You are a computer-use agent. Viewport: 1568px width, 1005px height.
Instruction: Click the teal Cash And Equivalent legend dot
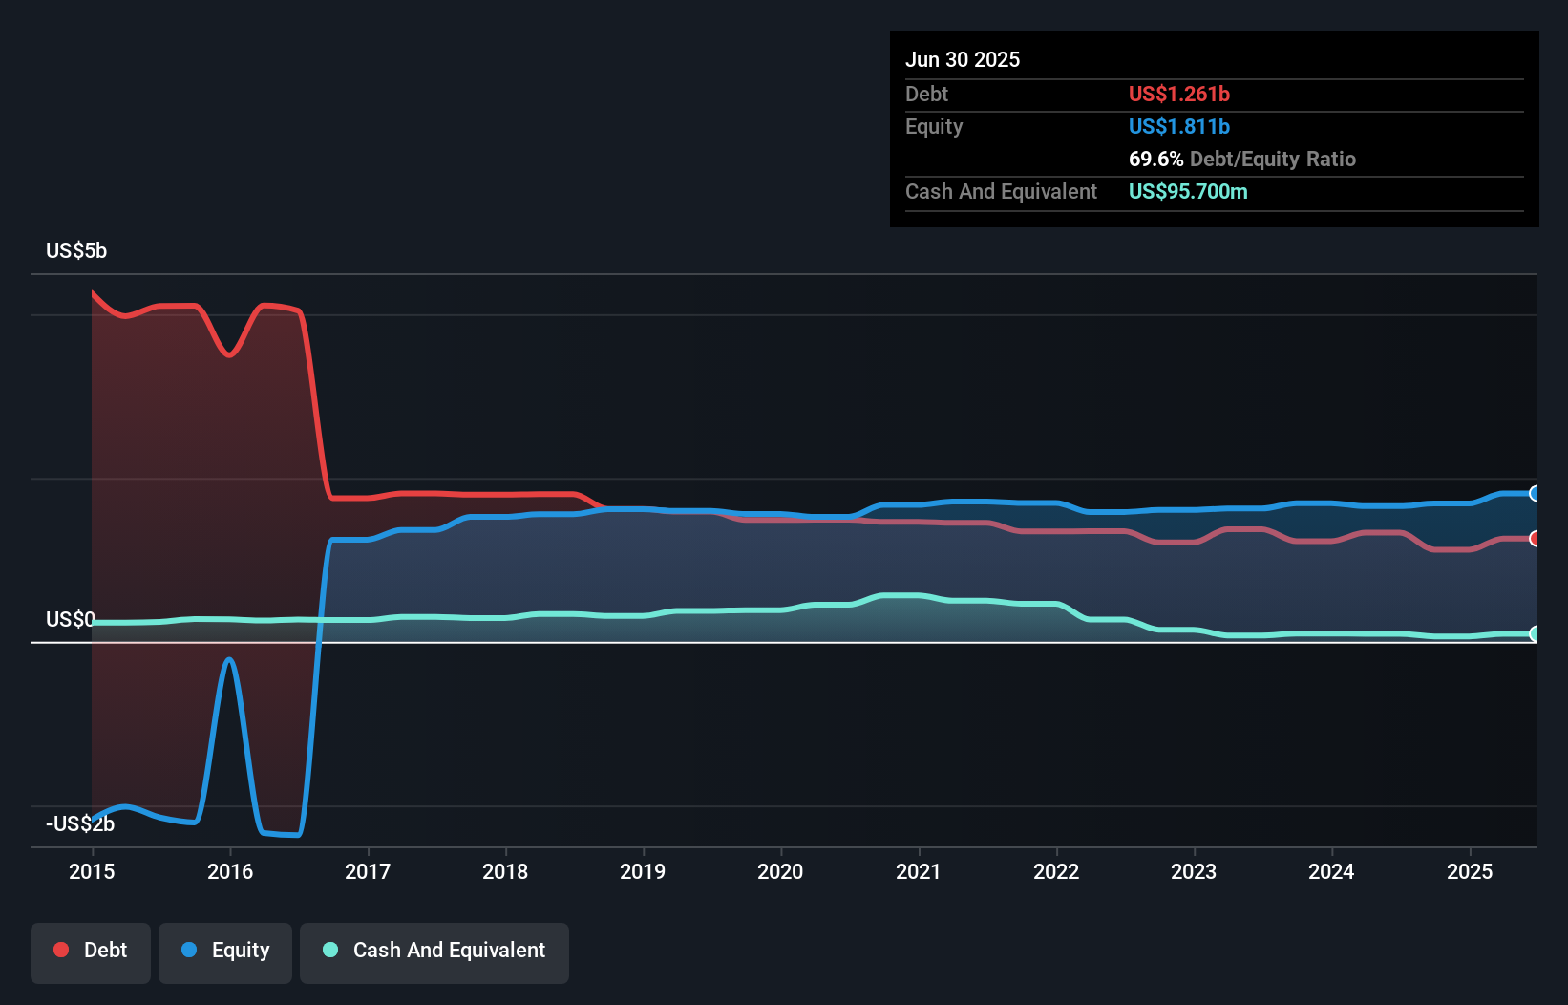click(x=329, y=950)
